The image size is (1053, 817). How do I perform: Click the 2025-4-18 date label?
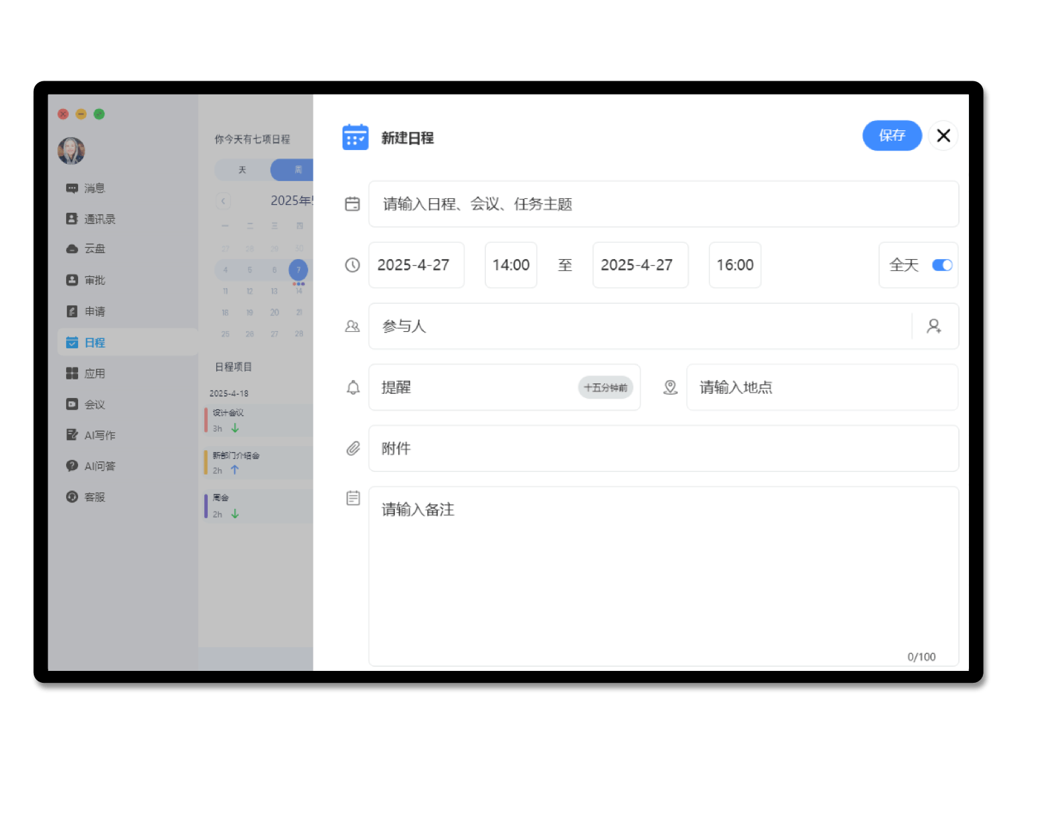[229, 393]
